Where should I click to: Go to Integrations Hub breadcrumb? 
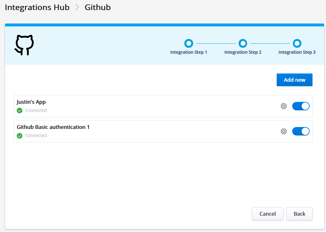pos(37,8)
